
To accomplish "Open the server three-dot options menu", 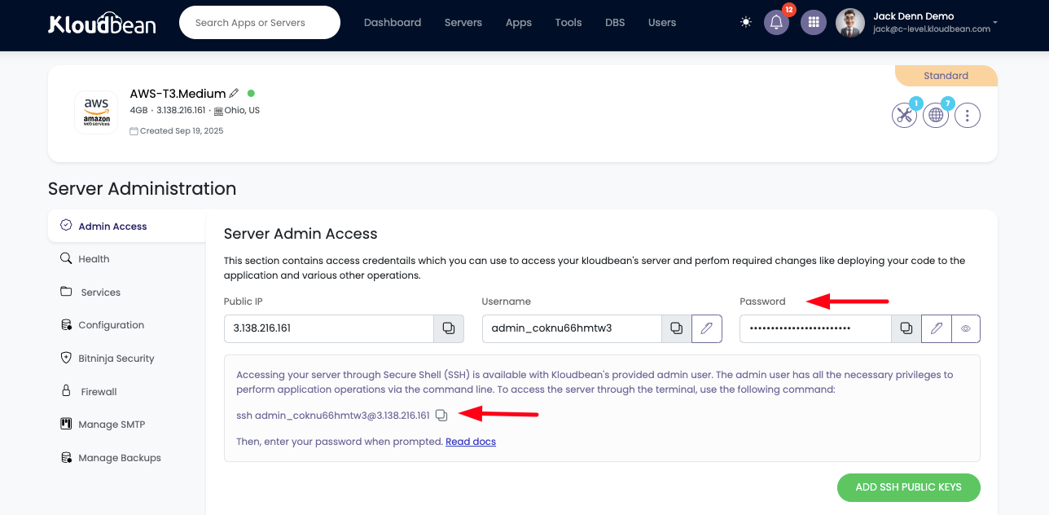I will pyautogui.click(x=967, y=115).
